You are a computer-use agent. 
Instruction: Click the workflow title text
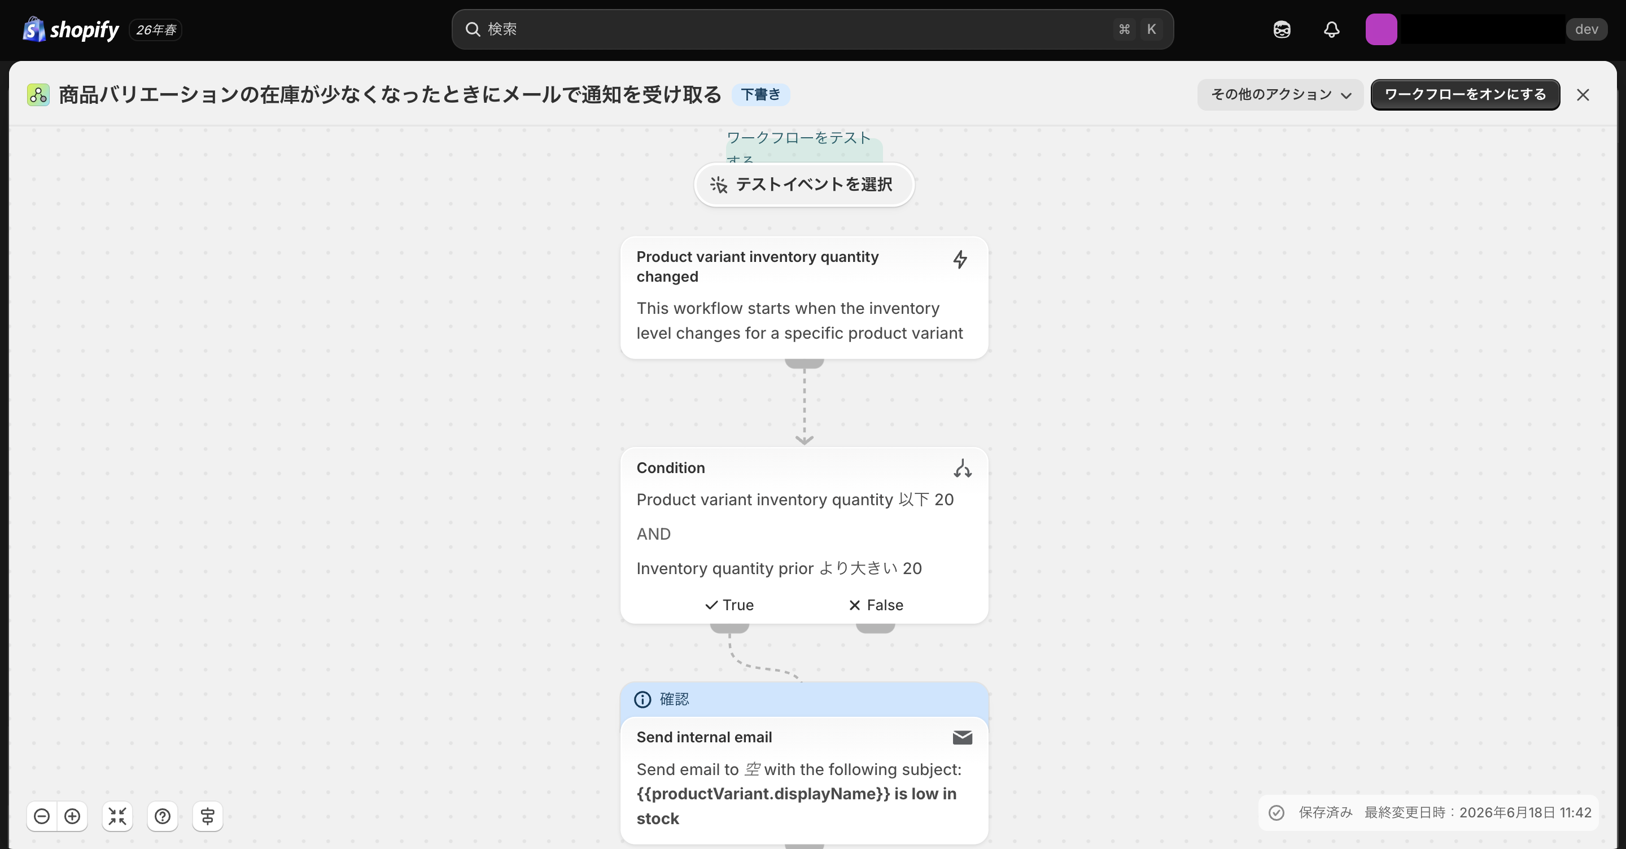[x=390, y=95]
